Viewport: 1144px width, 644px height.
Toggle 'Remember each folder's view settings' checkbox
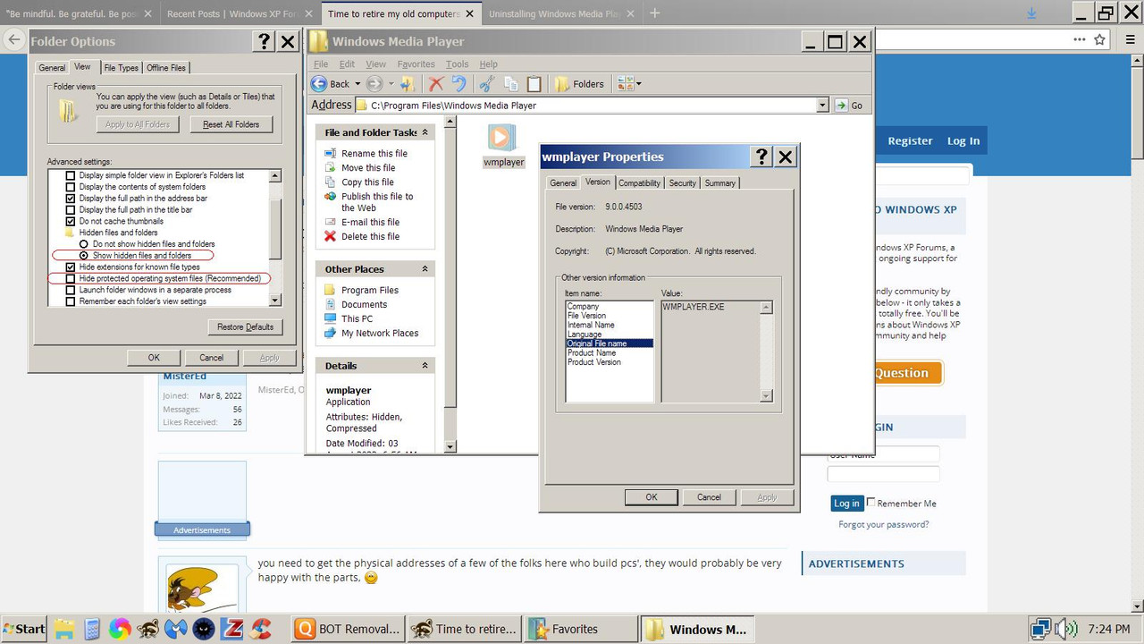tap(71, 301)
